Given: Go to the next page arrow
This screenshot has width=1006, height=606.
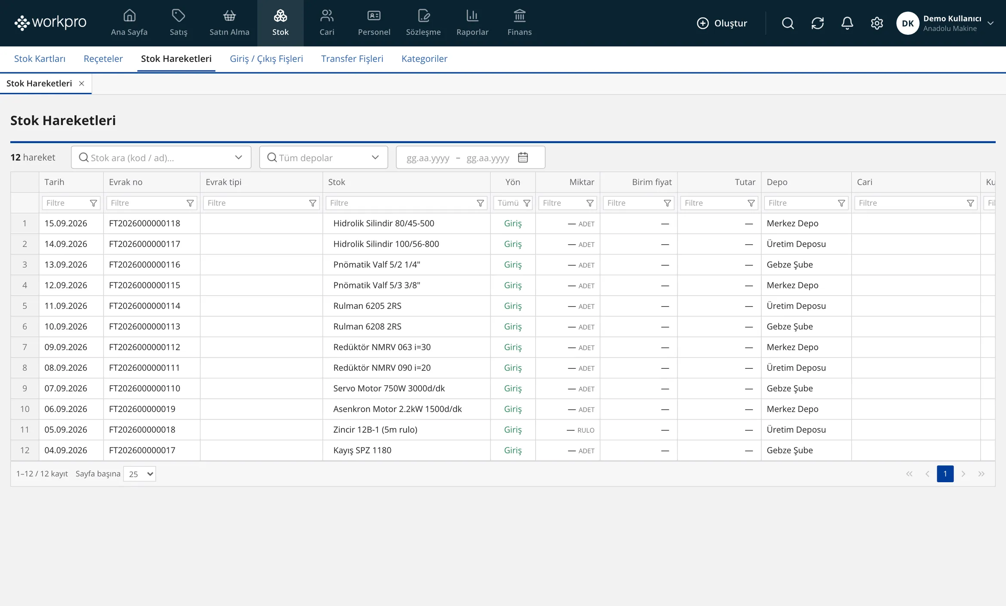Looking at the screenshot, I should pyautogui.click(x=963, y=474).
